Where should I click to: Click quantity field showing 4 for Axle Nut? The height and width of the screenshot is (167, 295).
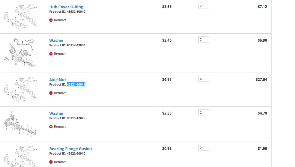click(204, 79)
